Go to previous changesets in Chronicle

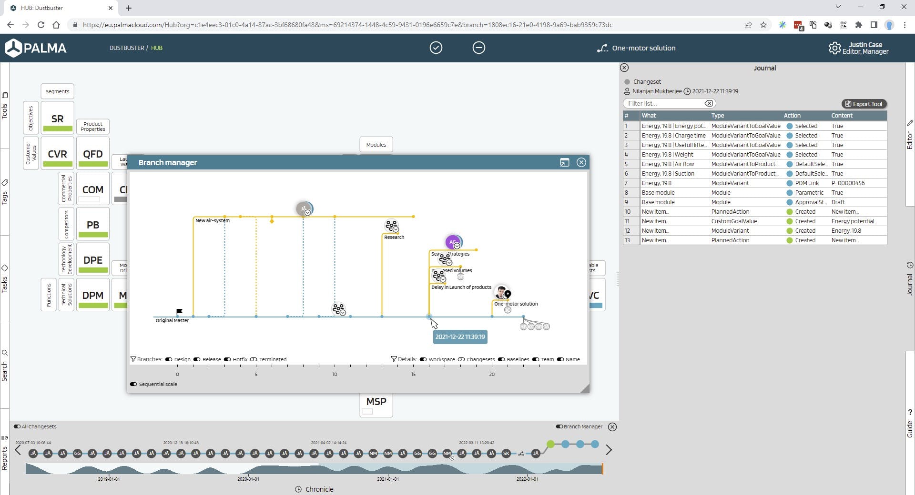(18, 450)
